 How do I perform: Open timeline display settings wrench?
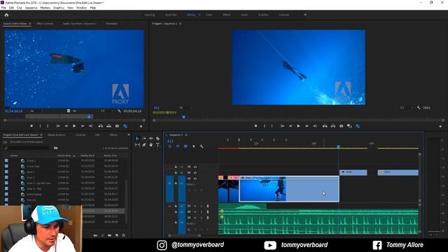(x=202, y=146)
